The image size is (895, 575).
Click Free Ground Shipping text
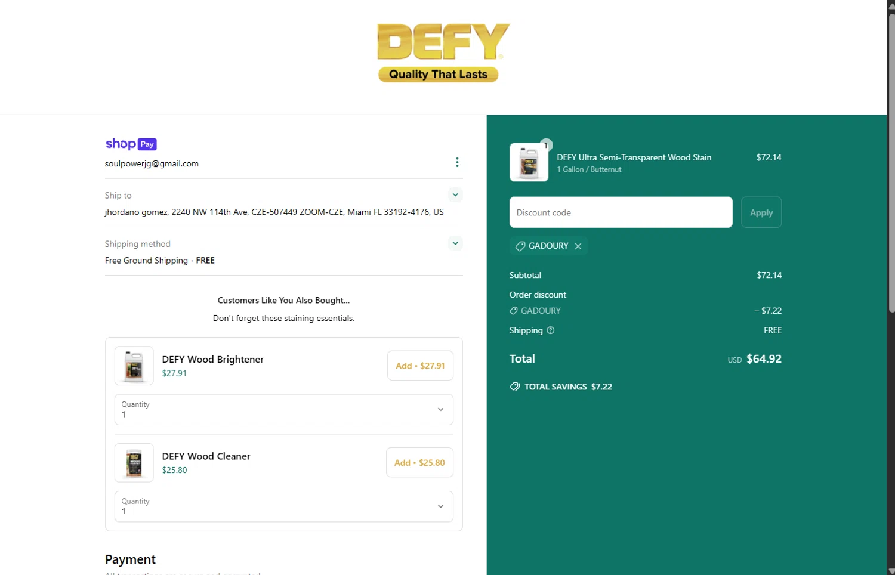tap(146, 261)
